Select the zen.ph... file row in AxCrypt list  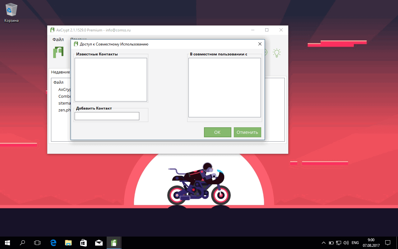click(x=65, y=110)
